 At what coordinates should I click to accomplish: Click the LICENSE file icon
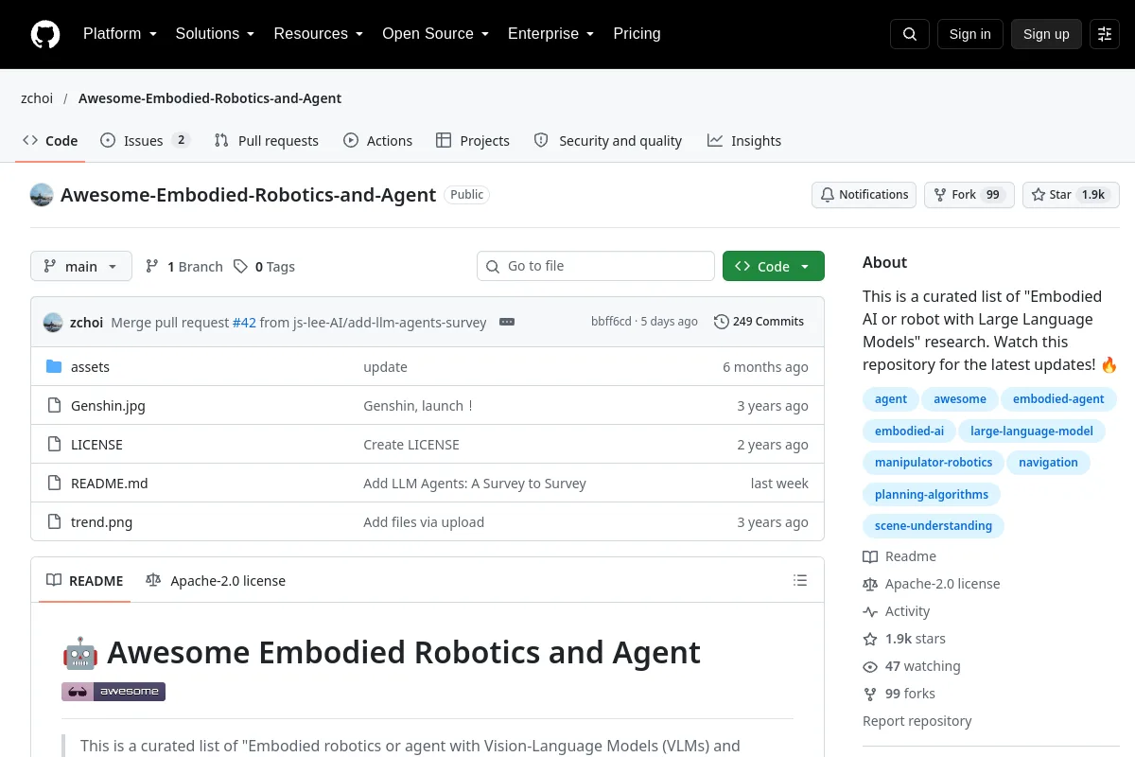point(54,445)
